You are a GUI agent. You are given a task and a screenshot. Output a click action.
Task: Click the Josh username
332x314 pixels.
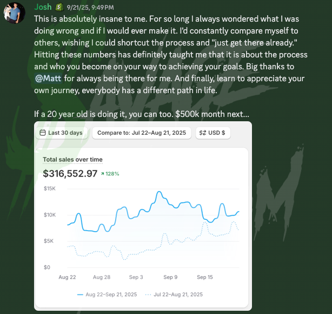pos(43,8)
